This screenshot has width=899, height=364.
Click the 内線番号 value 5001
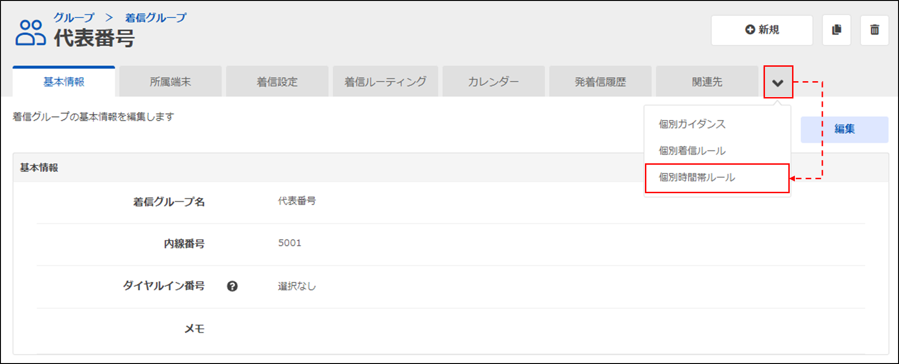290,243
